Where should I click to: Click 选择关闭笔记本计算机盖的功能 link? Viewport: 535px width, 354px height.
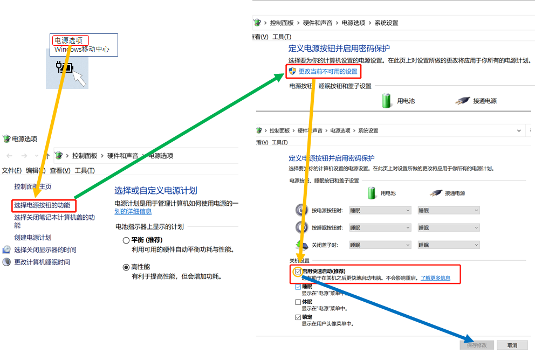click(54, 221)
